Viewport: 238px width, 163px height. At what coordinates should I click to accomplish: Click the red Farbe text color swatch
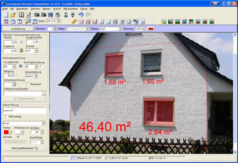click(6, 132)
